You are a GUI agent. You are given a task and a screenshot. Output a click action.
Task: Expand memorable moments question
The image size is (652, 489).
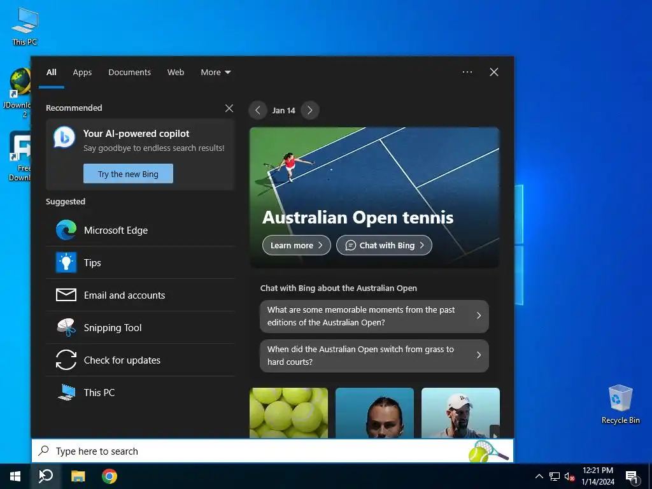click(374, 316)
